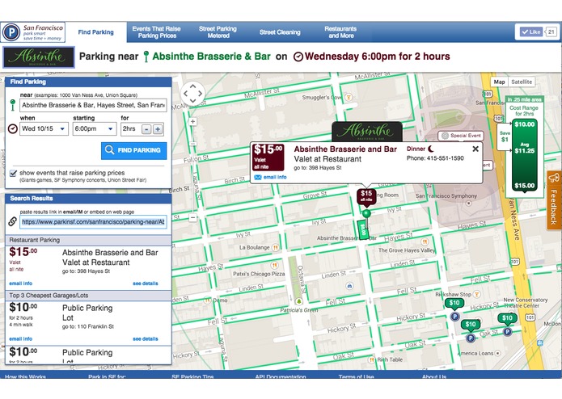Click the Special Event badge on map
The width and height of the screenshot is (562, 399).
[x=461, y=136]
